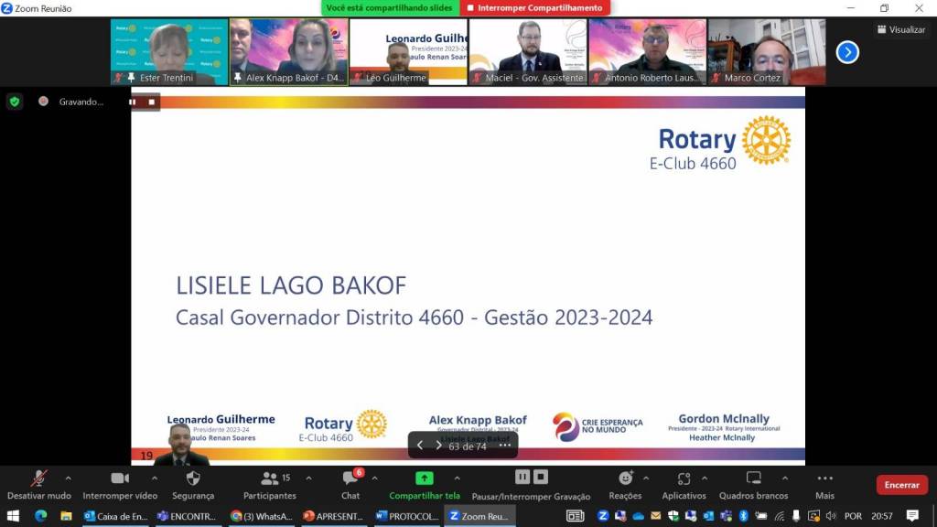The width and height of the screenshot is (937, 527).
Task: Go to the next slide arrow
Action: coord(438,446)
